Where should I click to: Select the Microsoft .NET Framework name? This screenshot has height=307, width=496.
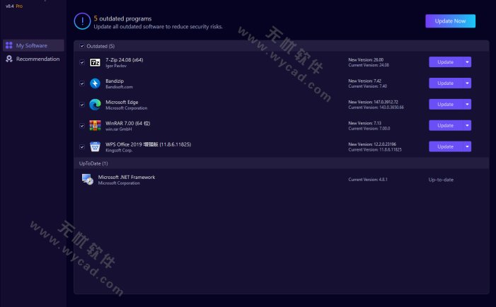click(x=127, y=177)
